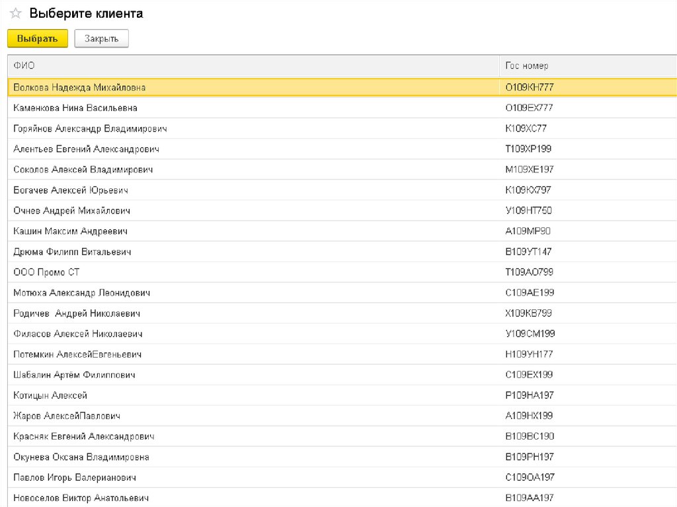Screen dimensions: 677x507
Task: Click the Закрыть button
Action: 101,38
